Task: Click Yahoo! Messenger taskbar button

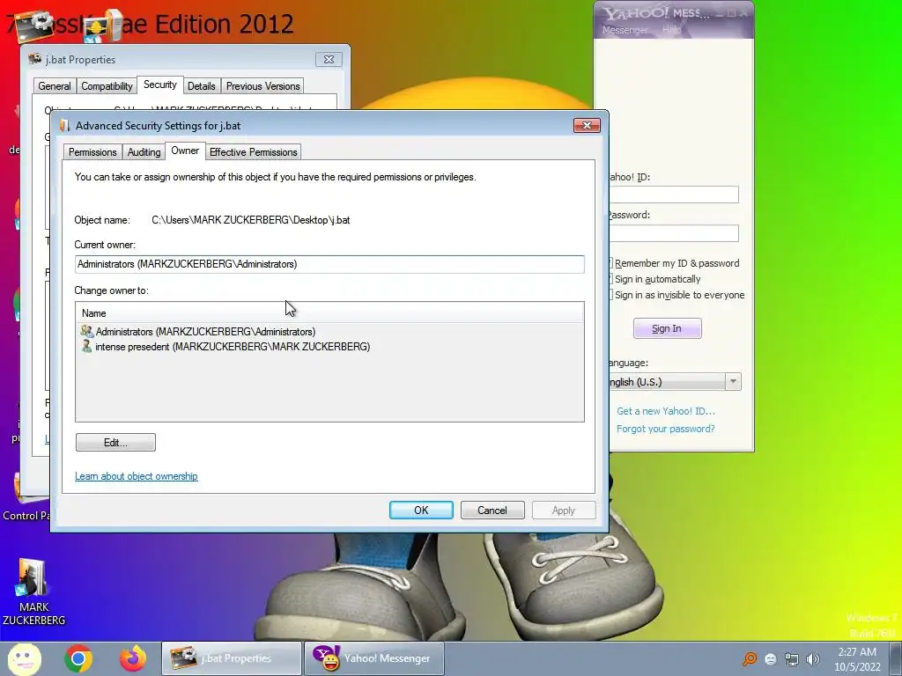Action: [373, 658]
